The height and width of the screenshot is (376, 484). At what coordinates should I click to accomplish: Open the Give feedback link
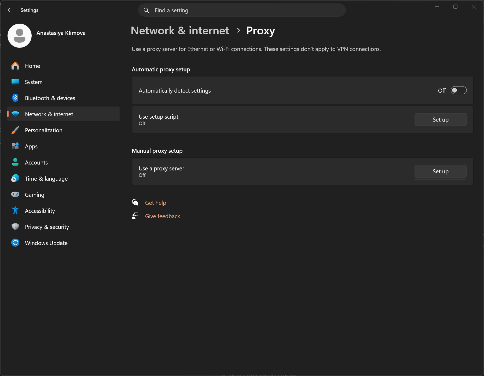163,216
